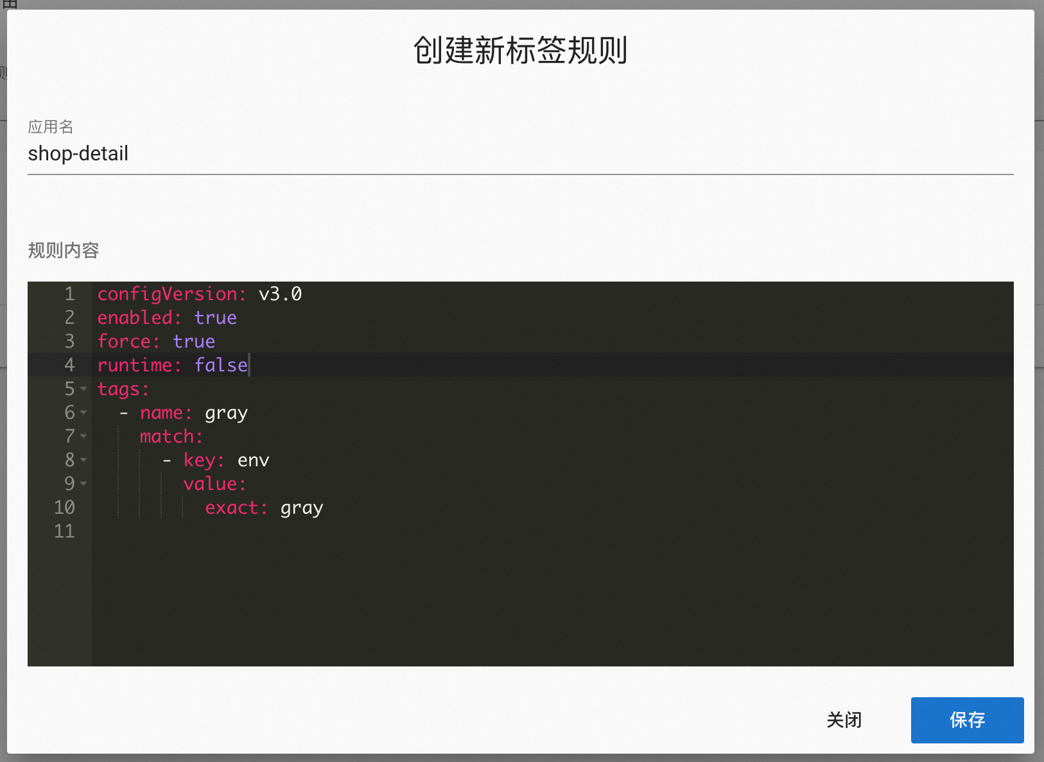
Task: Click line number 1 in the editor gutter
Action: pyautogui.click(x=69, y=294)
